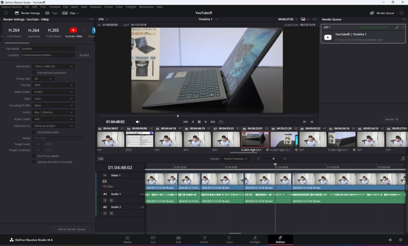Click the Render All button

[x=392, y=119]
